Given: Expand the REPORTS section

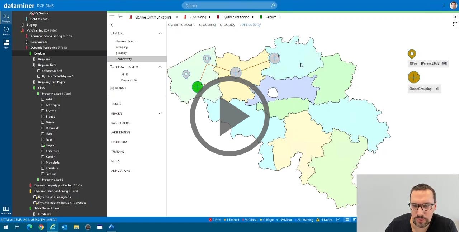Looking at the screenshot, I should tap(161, 113).
